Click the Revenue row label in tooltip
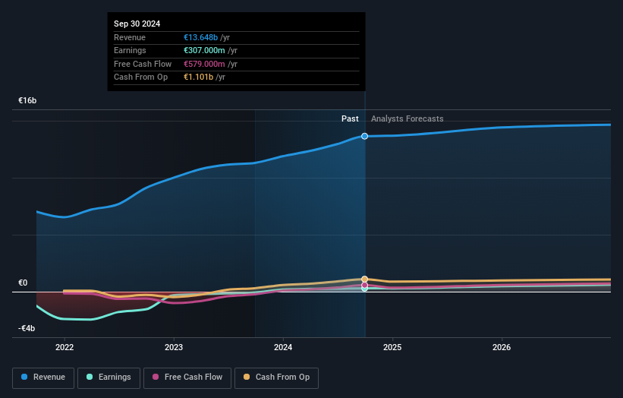Viewport: 623px width, 398px height. 130,37
